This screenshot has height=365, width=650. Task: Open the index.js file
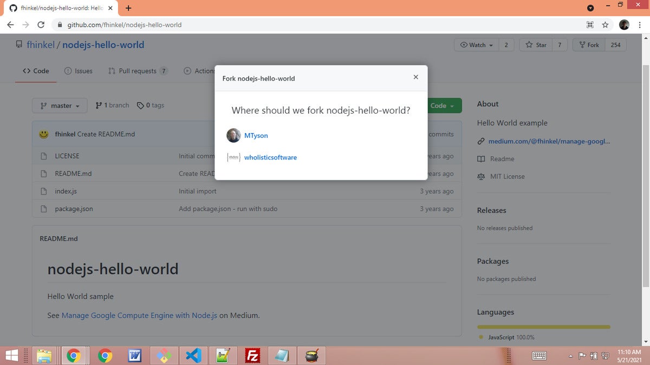point(66,191)
